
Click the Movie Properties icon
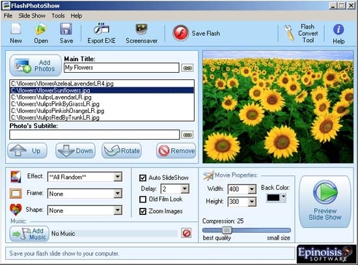point(208,175)
